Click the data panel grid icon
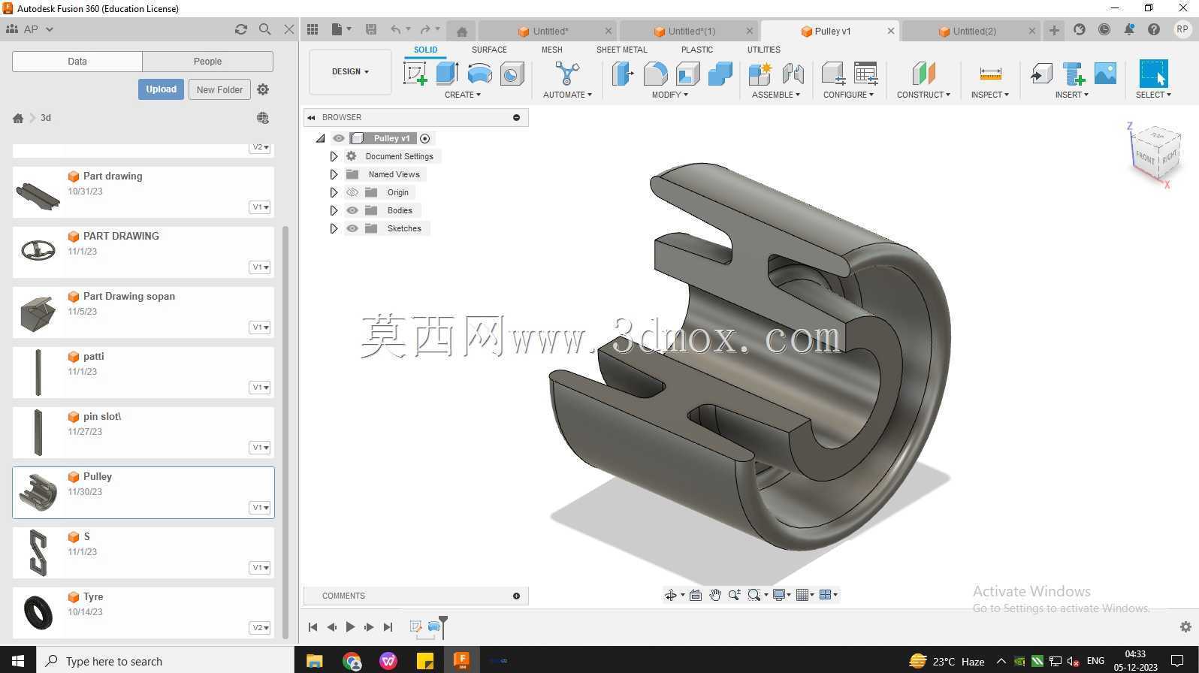 [313, 29]
